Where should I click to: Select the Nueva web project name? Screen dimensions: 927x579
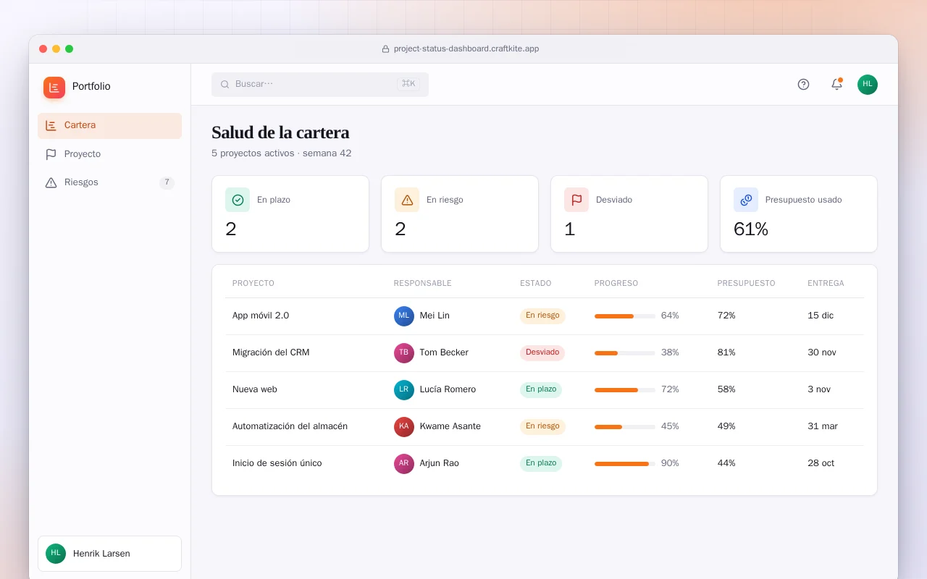click(255, 390)
